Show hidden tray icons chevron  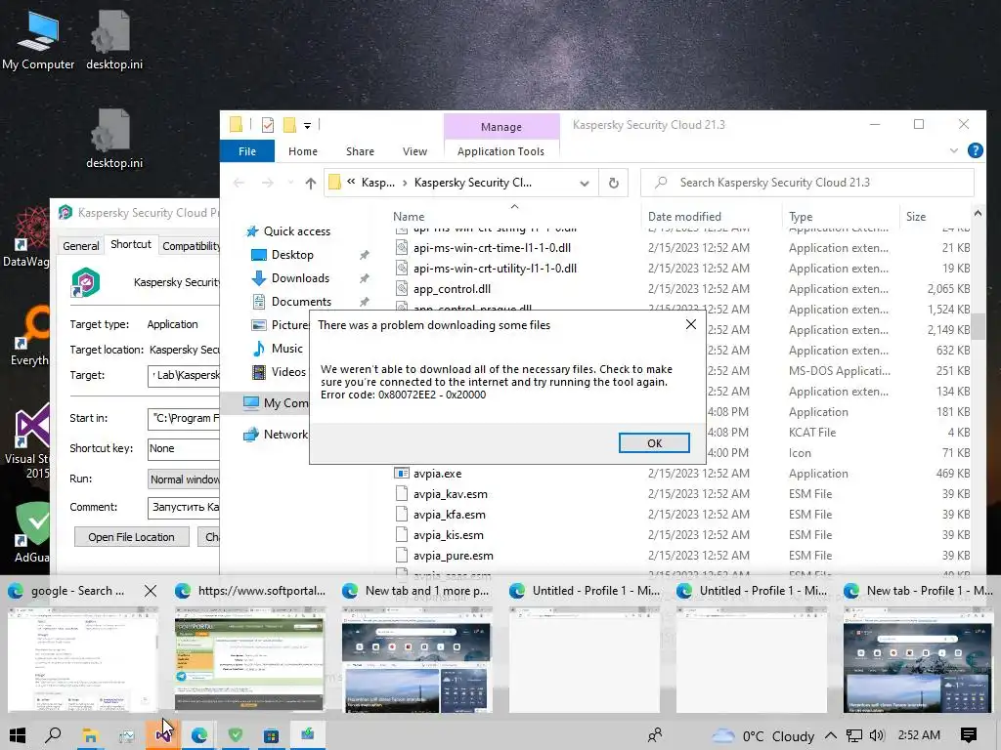(x=831, y=735)
